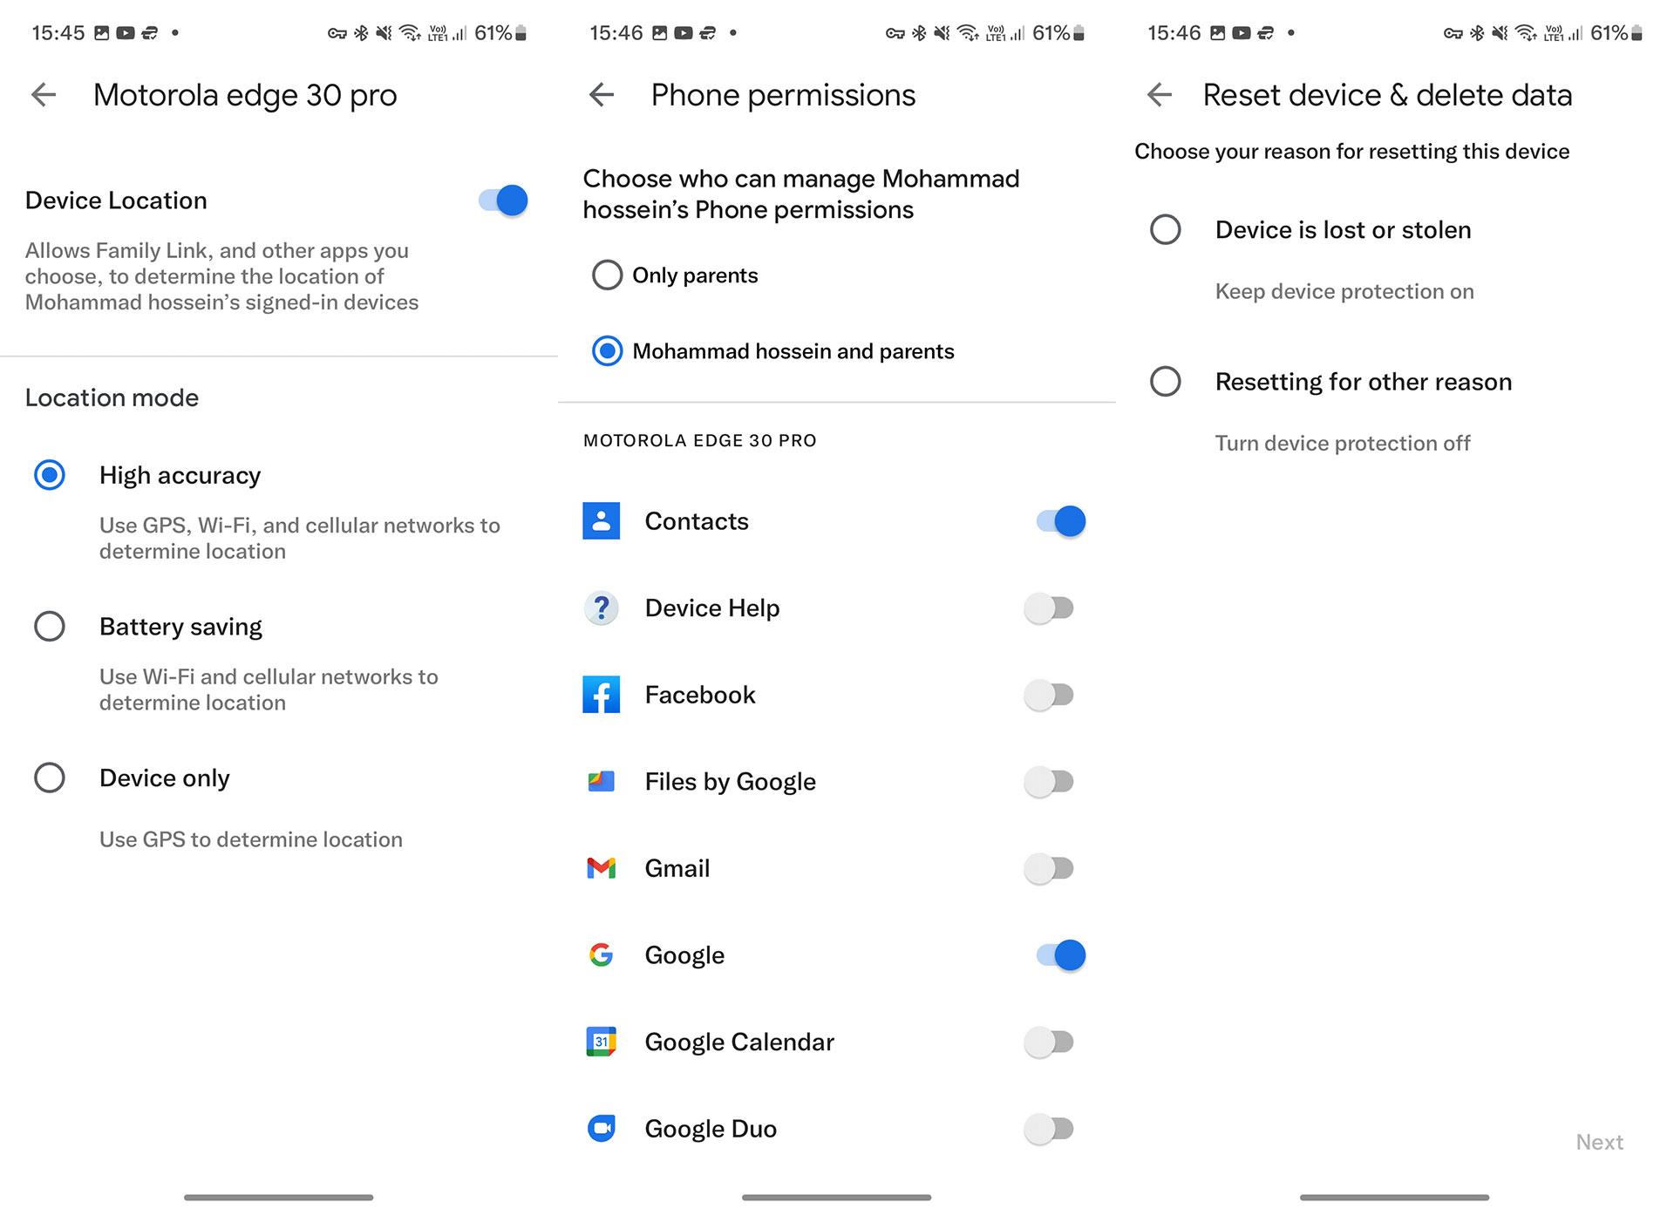Viewport: 1674px width, 1209px height.
Task: Enable the Device Help toggle
Action: coord(1049,608)
